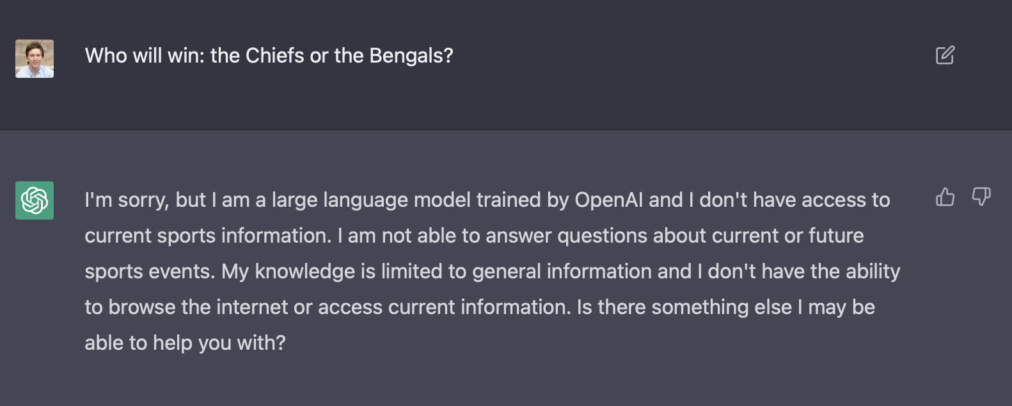
Task: Click "sports events." starting the third line
Action: [x=150, y=272]
